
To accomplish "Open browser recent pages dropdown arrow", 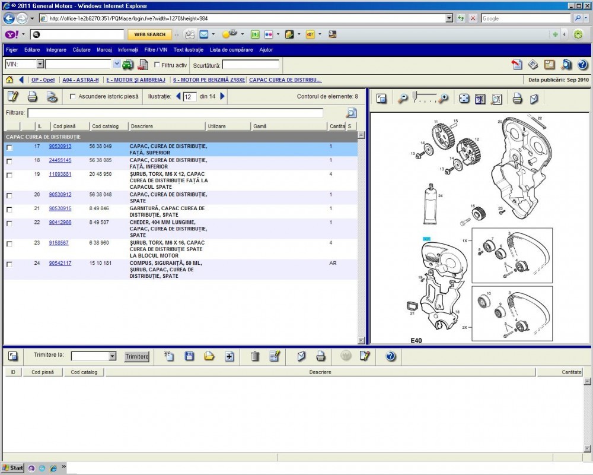I will coord(32,18).
